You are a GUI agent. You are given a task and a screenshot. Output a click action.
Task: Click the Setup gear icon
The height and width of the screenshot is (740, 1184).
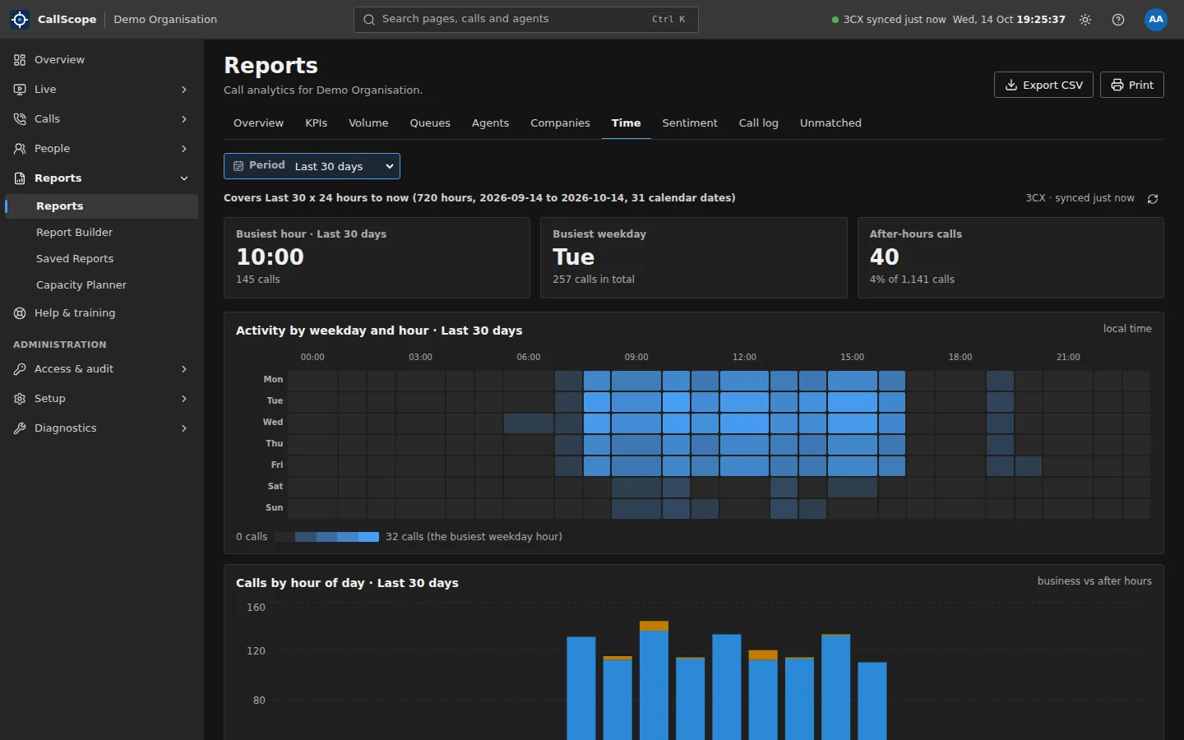[20, 399]
